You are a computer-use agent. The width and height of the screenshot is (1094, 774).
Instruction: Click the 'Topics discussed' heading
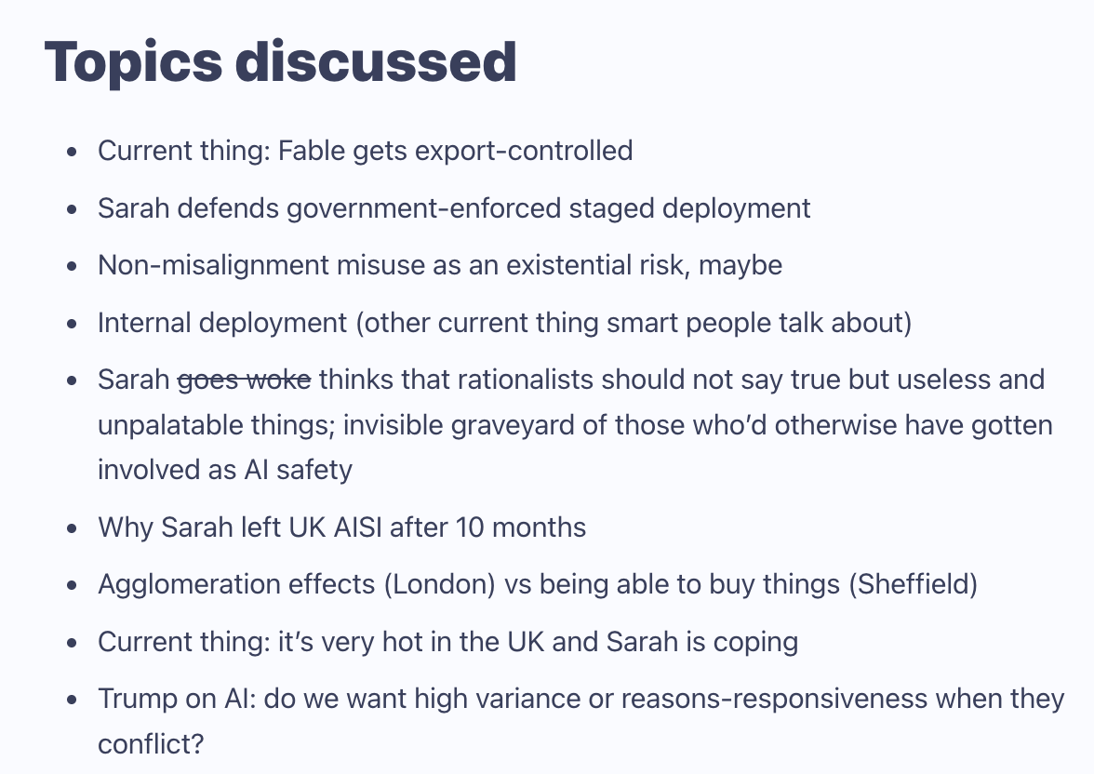pos(281,63)
